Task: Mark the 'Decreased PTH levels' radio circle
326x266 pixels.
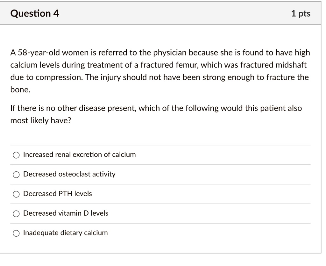Action: pyautogui.click(x=16, y=194)
